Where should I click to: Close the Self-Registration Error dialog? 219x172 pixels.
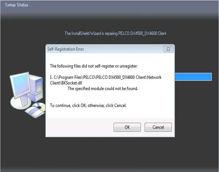point(168,49)
